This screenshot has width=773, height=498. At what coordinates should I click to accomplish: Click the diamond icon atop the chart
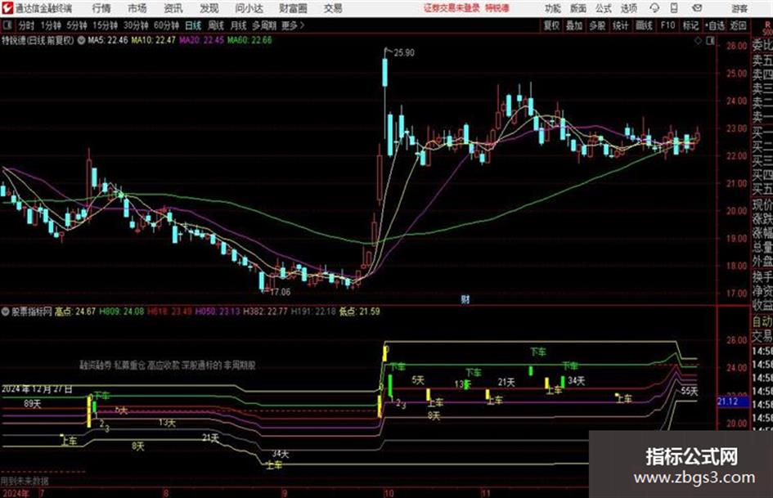pos(698,41)
